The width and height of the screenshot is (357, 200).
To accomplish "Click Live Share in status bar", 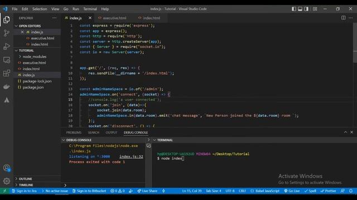I will coord(147,191).
